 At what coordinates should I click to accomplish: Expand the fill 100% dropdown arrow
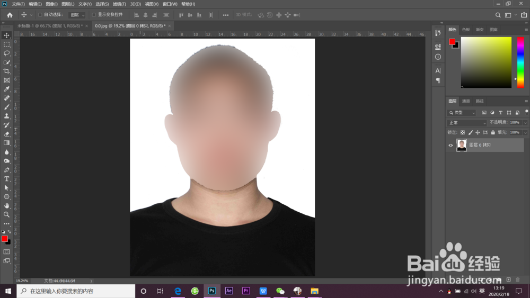coord(525,133)
